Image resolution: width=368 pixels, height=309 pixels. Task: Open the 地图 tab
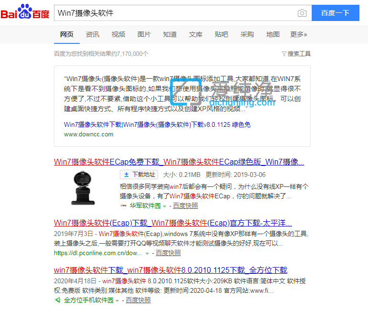(273, 34)
